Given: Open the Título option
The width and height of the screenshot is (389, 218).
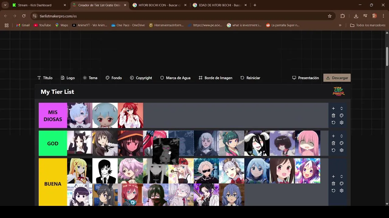Looking at the screenshot, I should [45, 78].
